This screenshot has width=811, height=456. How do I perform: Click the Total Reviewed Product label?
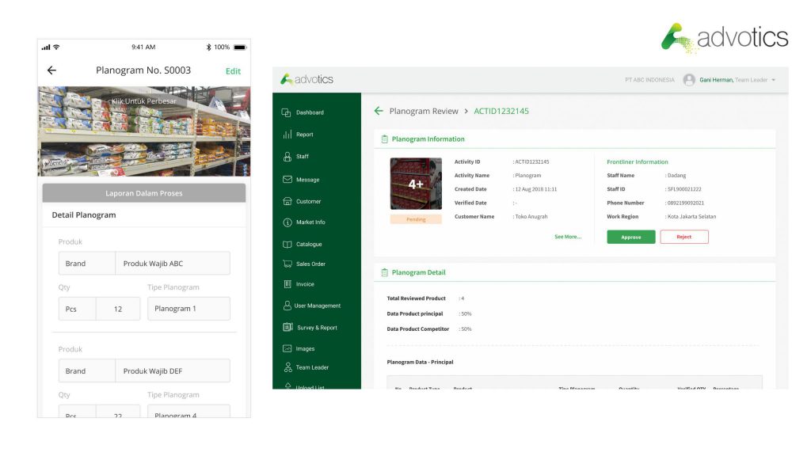(x=416, y=298)
